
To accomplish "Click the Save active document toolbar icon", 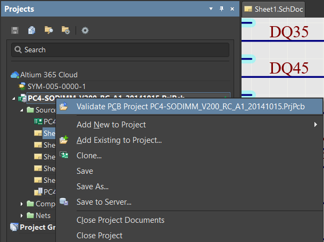I will click(x=15, y=30).
